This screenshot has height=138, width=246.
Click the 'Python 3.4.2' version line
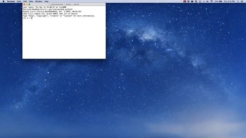pyautogui.click(x=52, y=11)
